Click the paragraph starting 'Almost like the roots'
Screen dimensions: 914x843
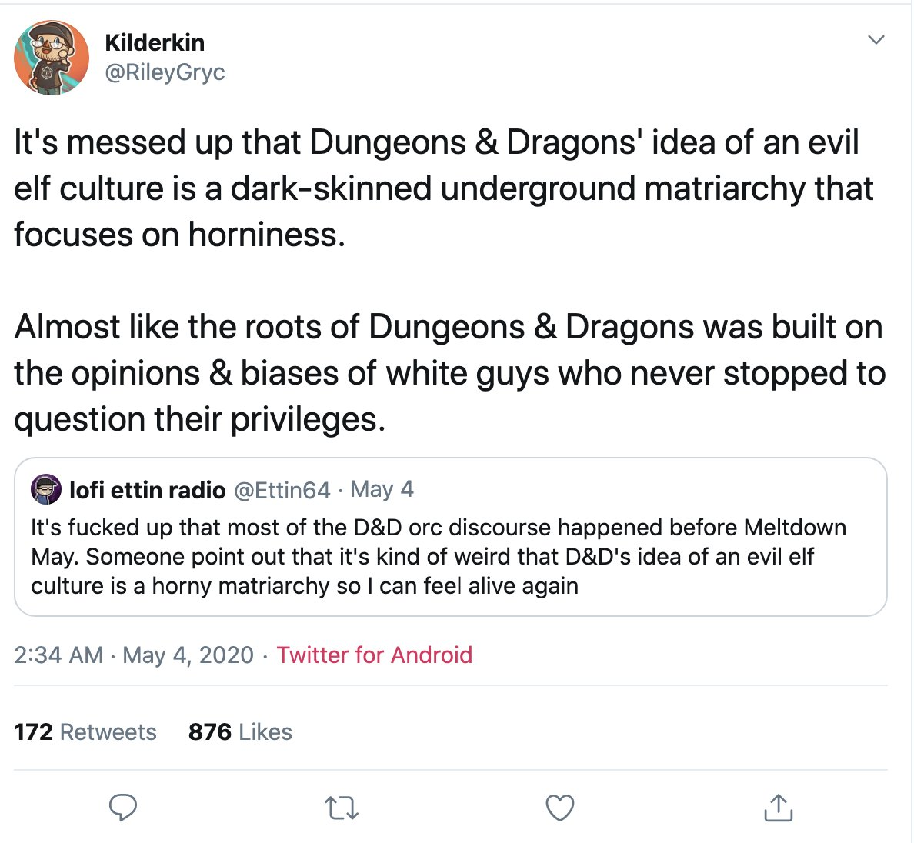tap(449, 373)
